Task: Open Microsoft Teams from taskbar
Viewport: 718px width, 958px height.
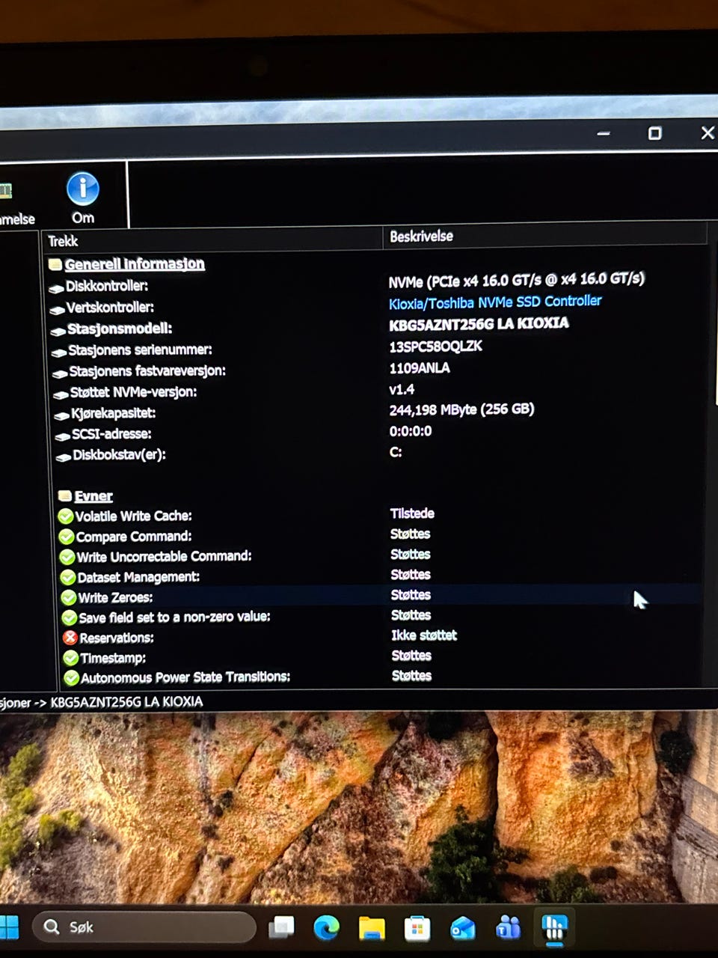Action: click(x=509, y=927)
